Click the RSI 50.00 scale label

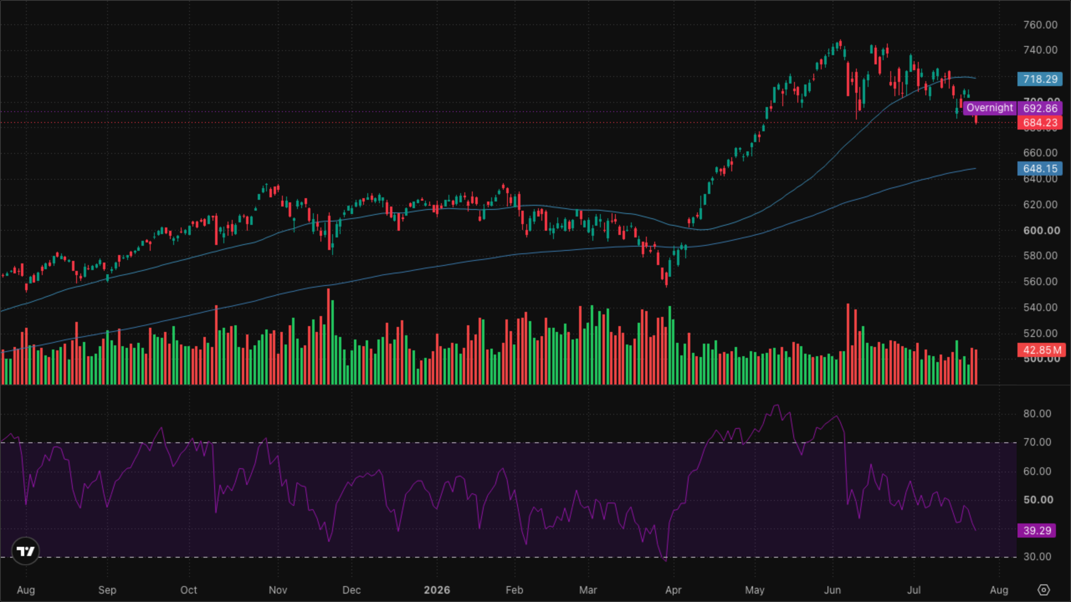[1038, 500]
